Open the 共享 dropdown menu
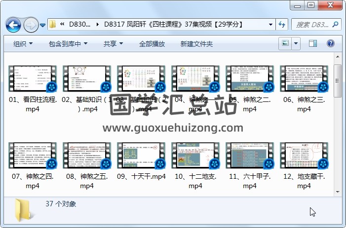 pos(113,44)
